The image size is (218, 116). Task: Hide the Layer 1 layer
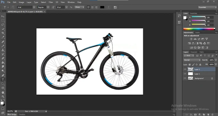coord(185,74)
